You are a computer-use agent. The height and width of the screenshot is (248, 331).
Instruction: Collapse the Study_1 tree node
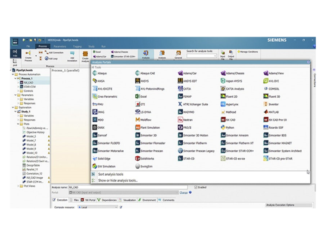pyautogui.click(x=16, y=112)
